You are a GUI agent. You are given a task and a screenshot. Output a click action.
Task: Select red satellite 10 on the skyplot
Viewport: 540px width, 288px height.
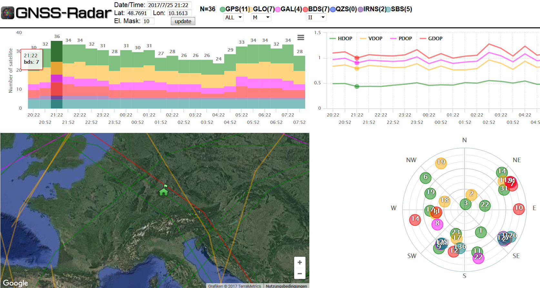point(519,208)
